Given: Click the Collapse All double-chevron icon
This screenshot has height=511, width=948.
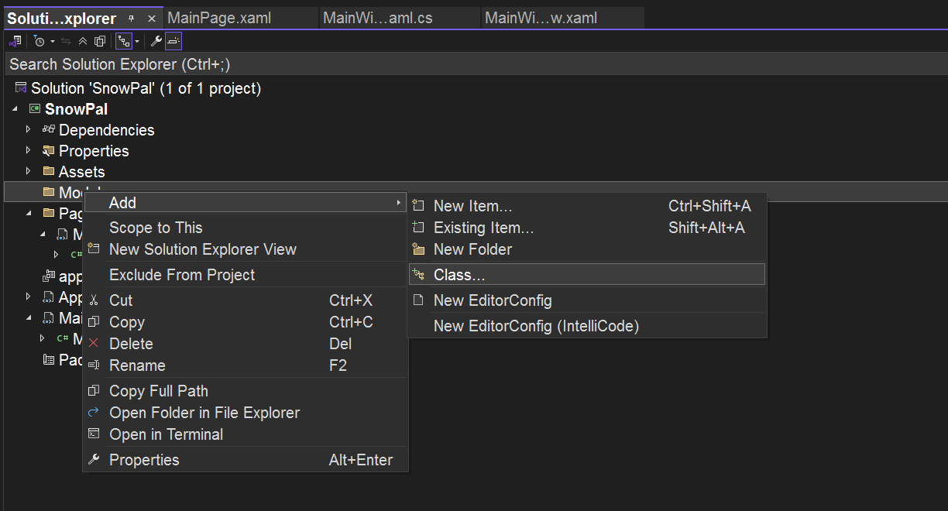Looking at the screenshot, I should click(x=83, y=41).
